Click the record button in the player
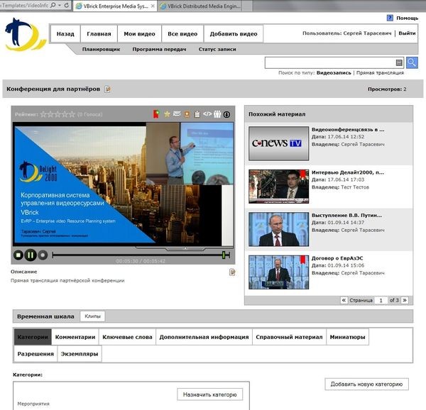Viewport: 426px width, 410px height. [x=43, y=255]
